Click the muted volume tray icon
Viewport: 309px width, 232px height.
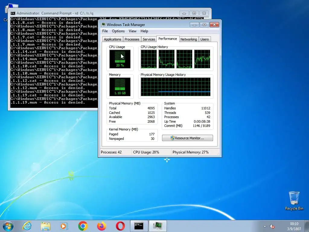272,226
